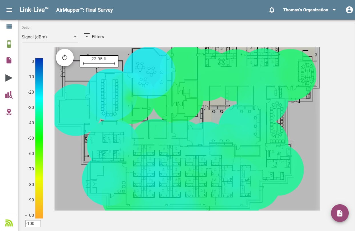Click the cyan heatmap area over round tables

pos(147,74)
